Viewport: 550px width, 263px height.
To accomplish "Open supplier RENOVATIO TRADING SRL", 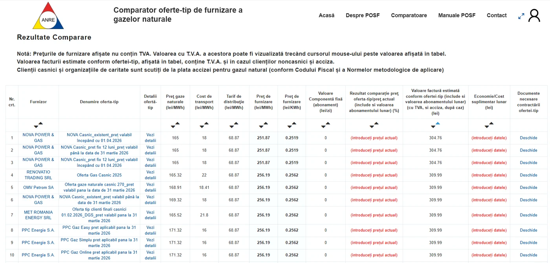I will (38, 175).
